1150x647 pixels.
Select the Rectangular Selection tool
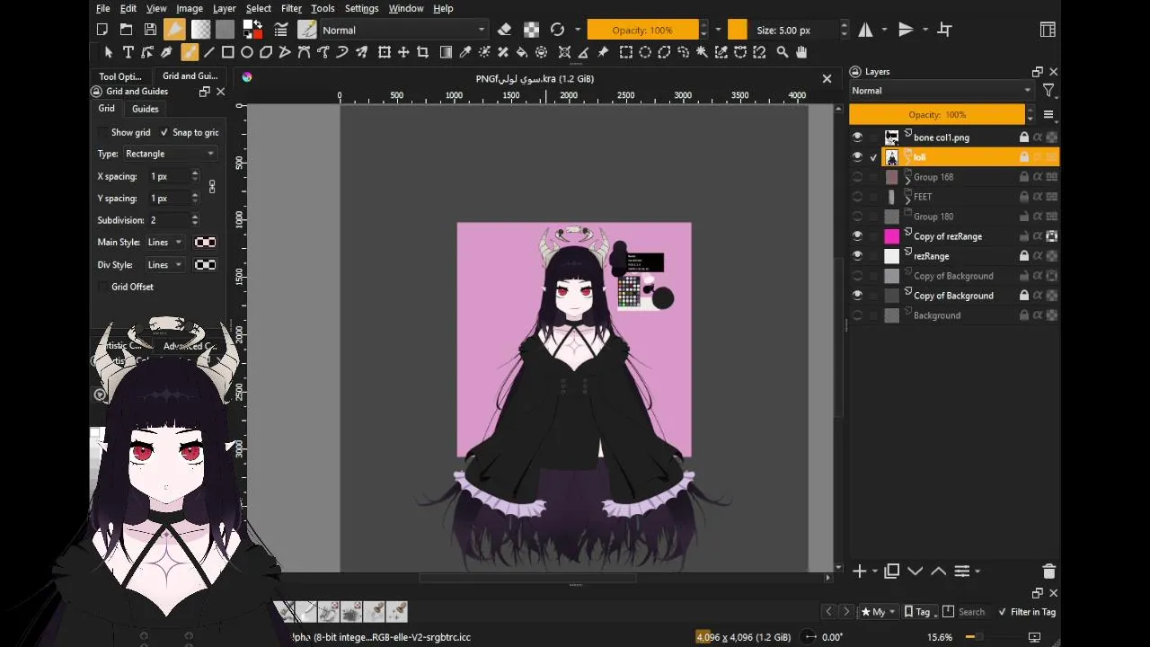626,52
